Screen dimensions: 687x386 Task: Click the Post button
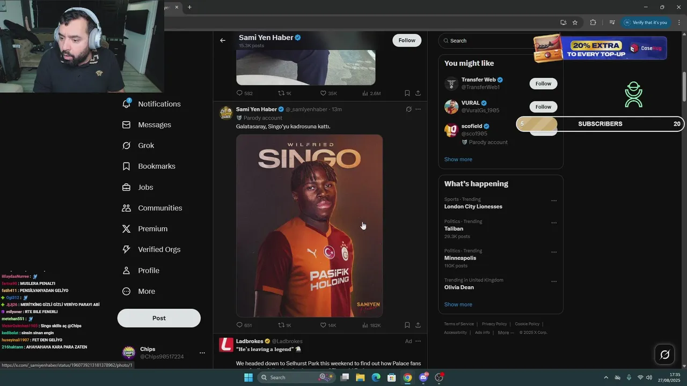coord(159,318)
